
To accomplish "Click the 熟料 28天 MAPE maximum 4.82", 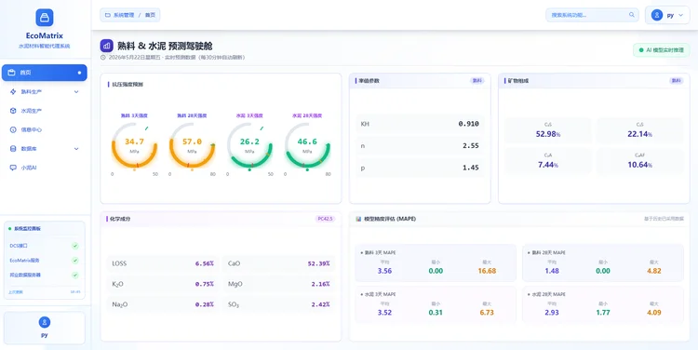I will pyautogui.click(x=654, y=271).
